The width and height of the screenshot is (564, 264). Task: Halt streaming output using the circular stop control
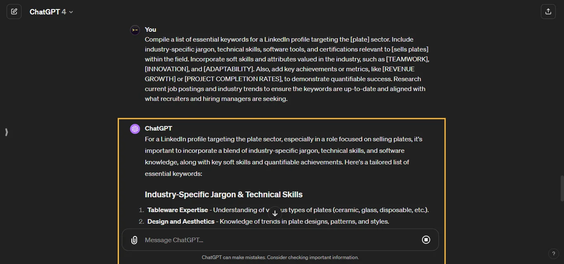pyautogui.click(x=426, y=240)
